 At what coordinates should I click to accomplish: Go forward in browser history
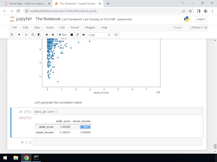11,11
